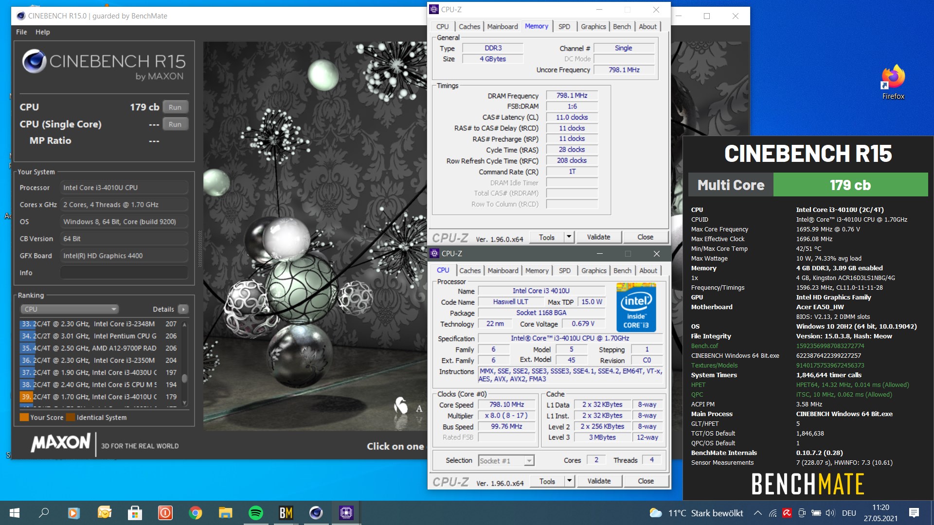Launch the media player taskbar icon
Image resolution: width=934 pixels, height=525 pixels.
tap(73, 513)
